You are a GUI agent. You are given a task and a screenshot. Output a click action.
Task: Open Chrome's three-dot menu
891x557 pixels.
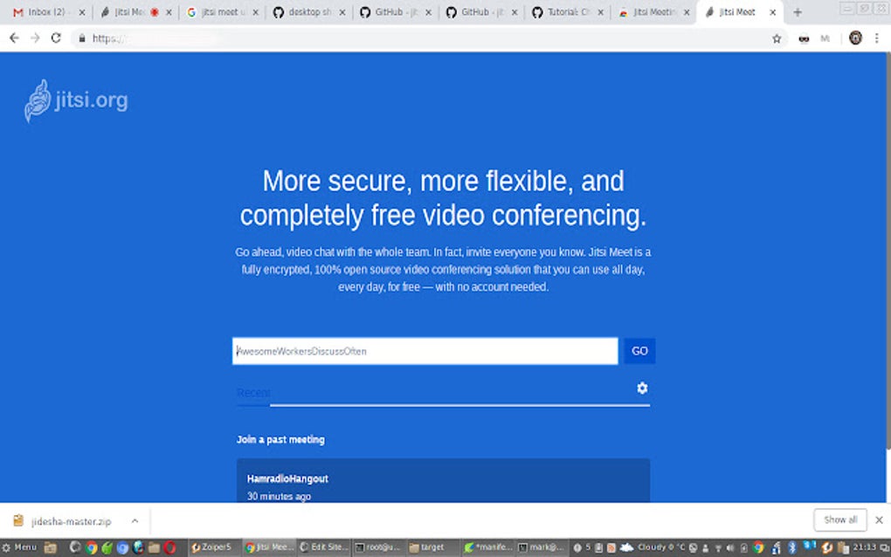pyautogui.click(x=877, y=38)
